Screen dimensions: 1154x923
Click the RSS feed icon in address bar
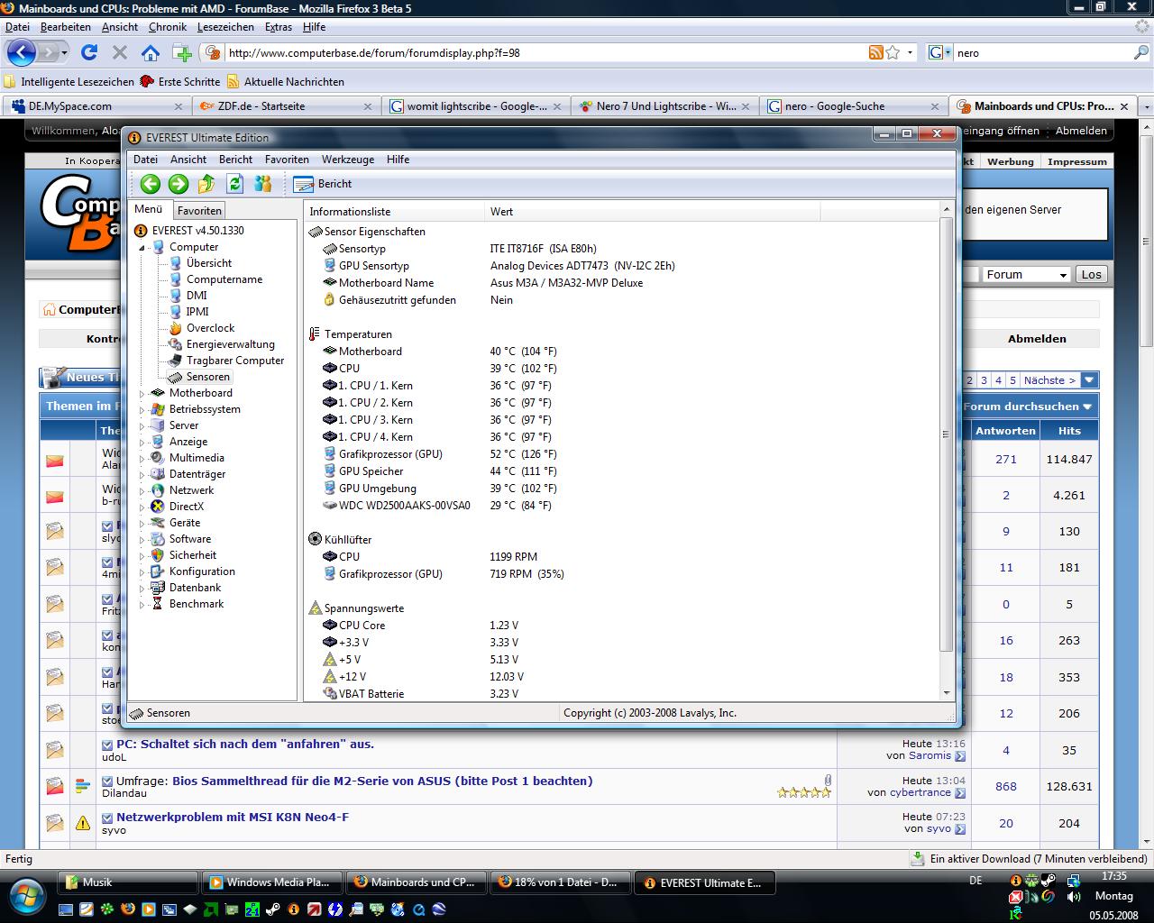[875, 52]
